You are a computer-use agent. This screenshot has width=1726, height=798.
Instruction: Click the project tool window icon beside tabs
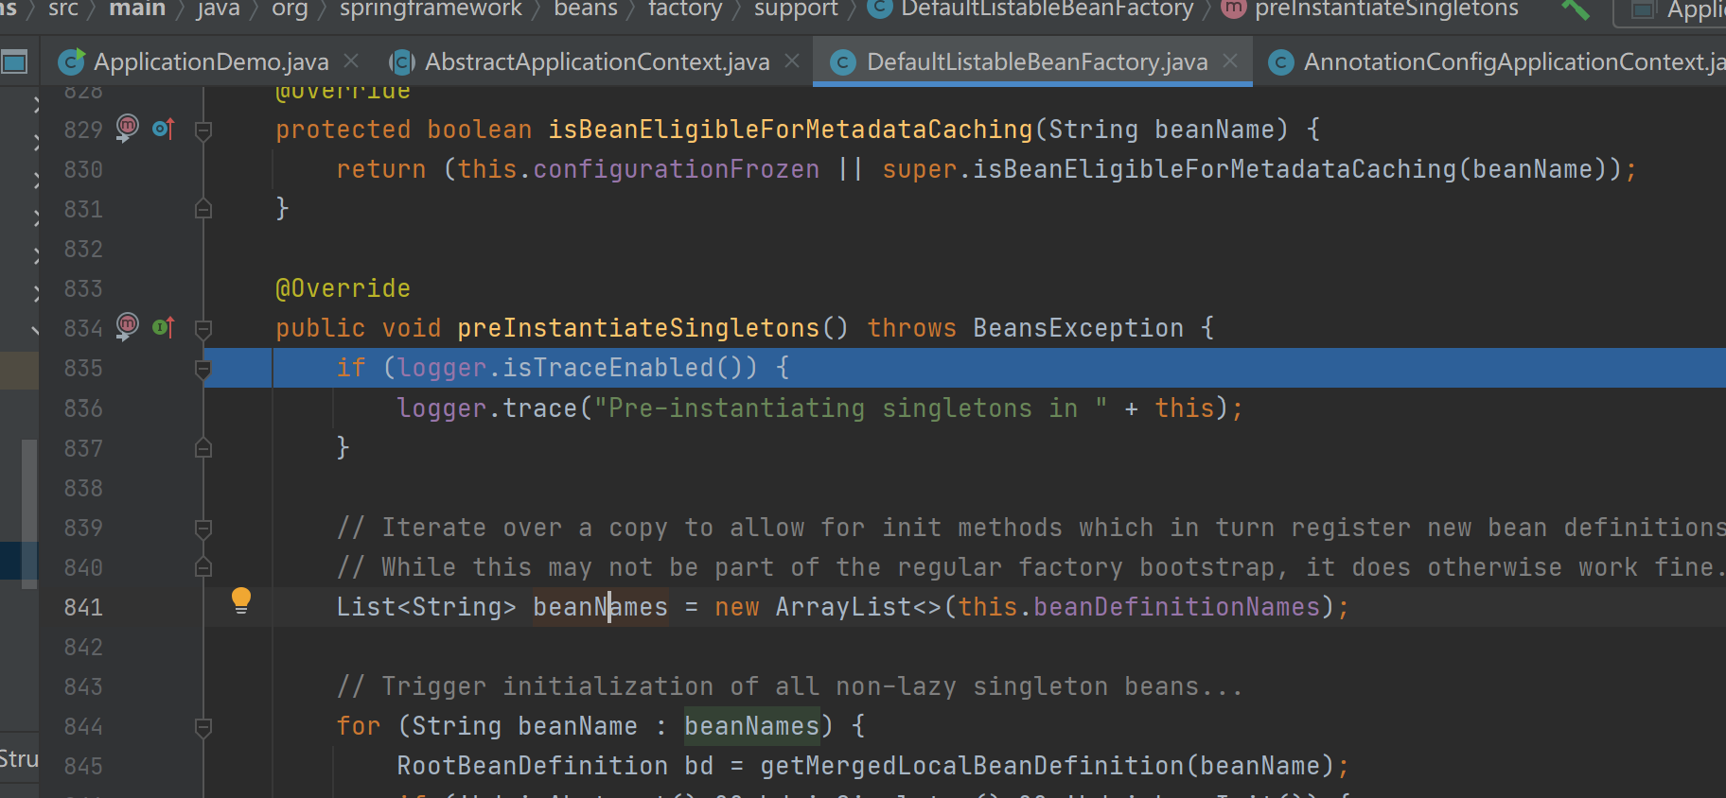pyautogui.click(x=14, y=62)
